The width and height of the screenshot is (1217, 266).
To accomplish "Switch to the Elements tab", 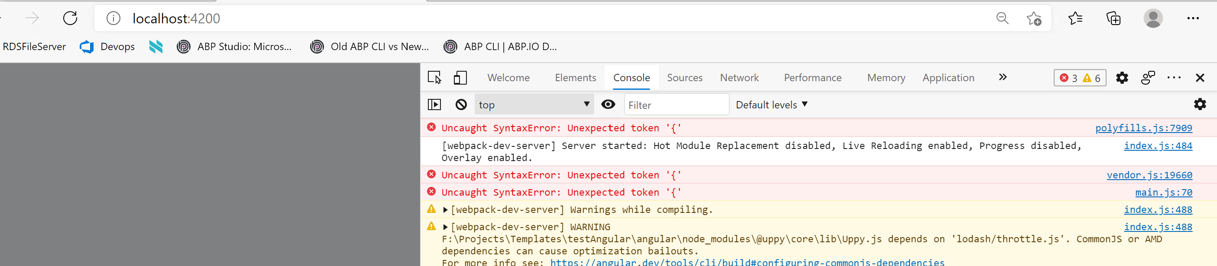I will point(575,78).
